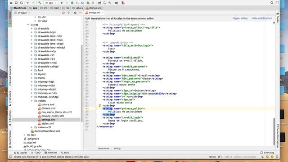Select nav_menu_items_ids.xml file
288x162 pixels.
point(55,112)
